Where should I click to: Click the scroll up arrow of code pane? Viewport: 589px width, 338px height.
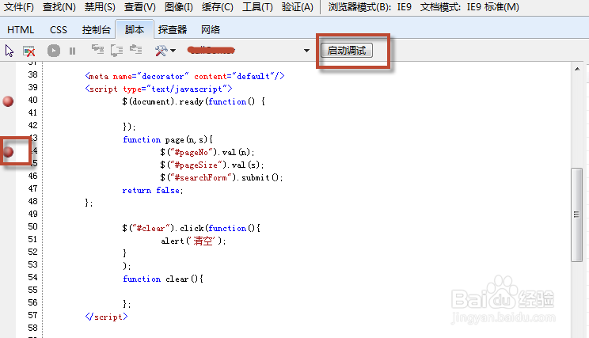click(577, 69)
